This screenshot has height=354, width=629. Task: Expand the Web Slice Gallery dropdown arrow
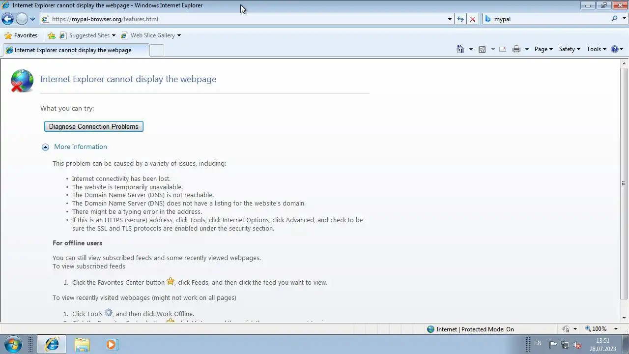179,35
